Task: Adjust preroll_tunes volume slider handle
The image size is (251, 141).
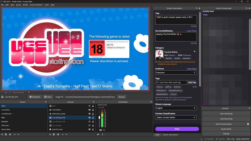Action: pyautogui.click(x=99, y=117)
